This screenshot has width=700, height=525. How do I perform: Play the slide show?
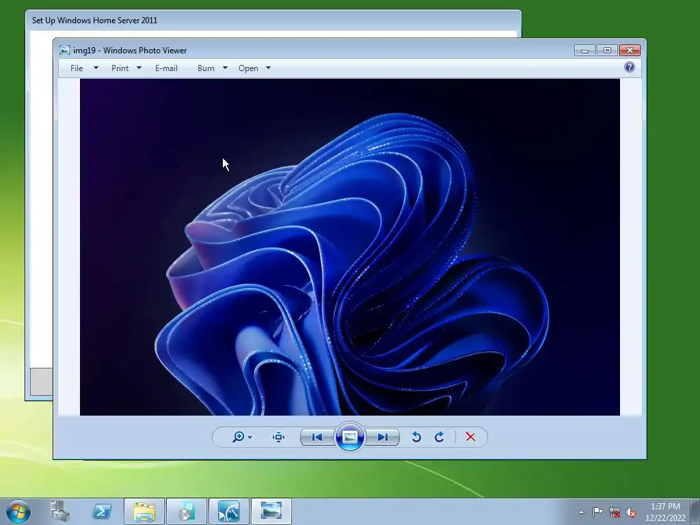tap(349, 437)
